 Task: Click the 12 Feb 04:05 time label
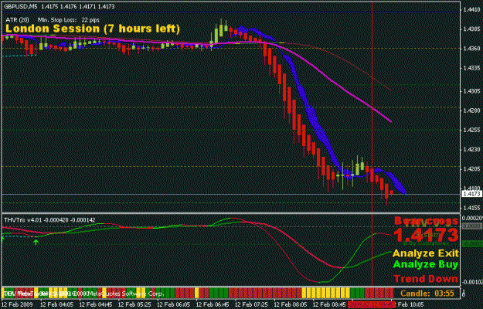click(56, 304)
